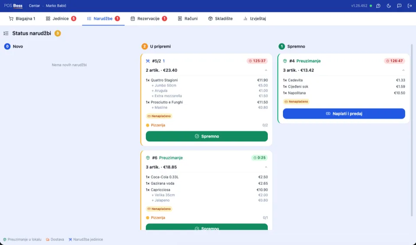Screen dimensions: 416x245
Task: Click the Gazirana voda item
Action: pos(207,183)
